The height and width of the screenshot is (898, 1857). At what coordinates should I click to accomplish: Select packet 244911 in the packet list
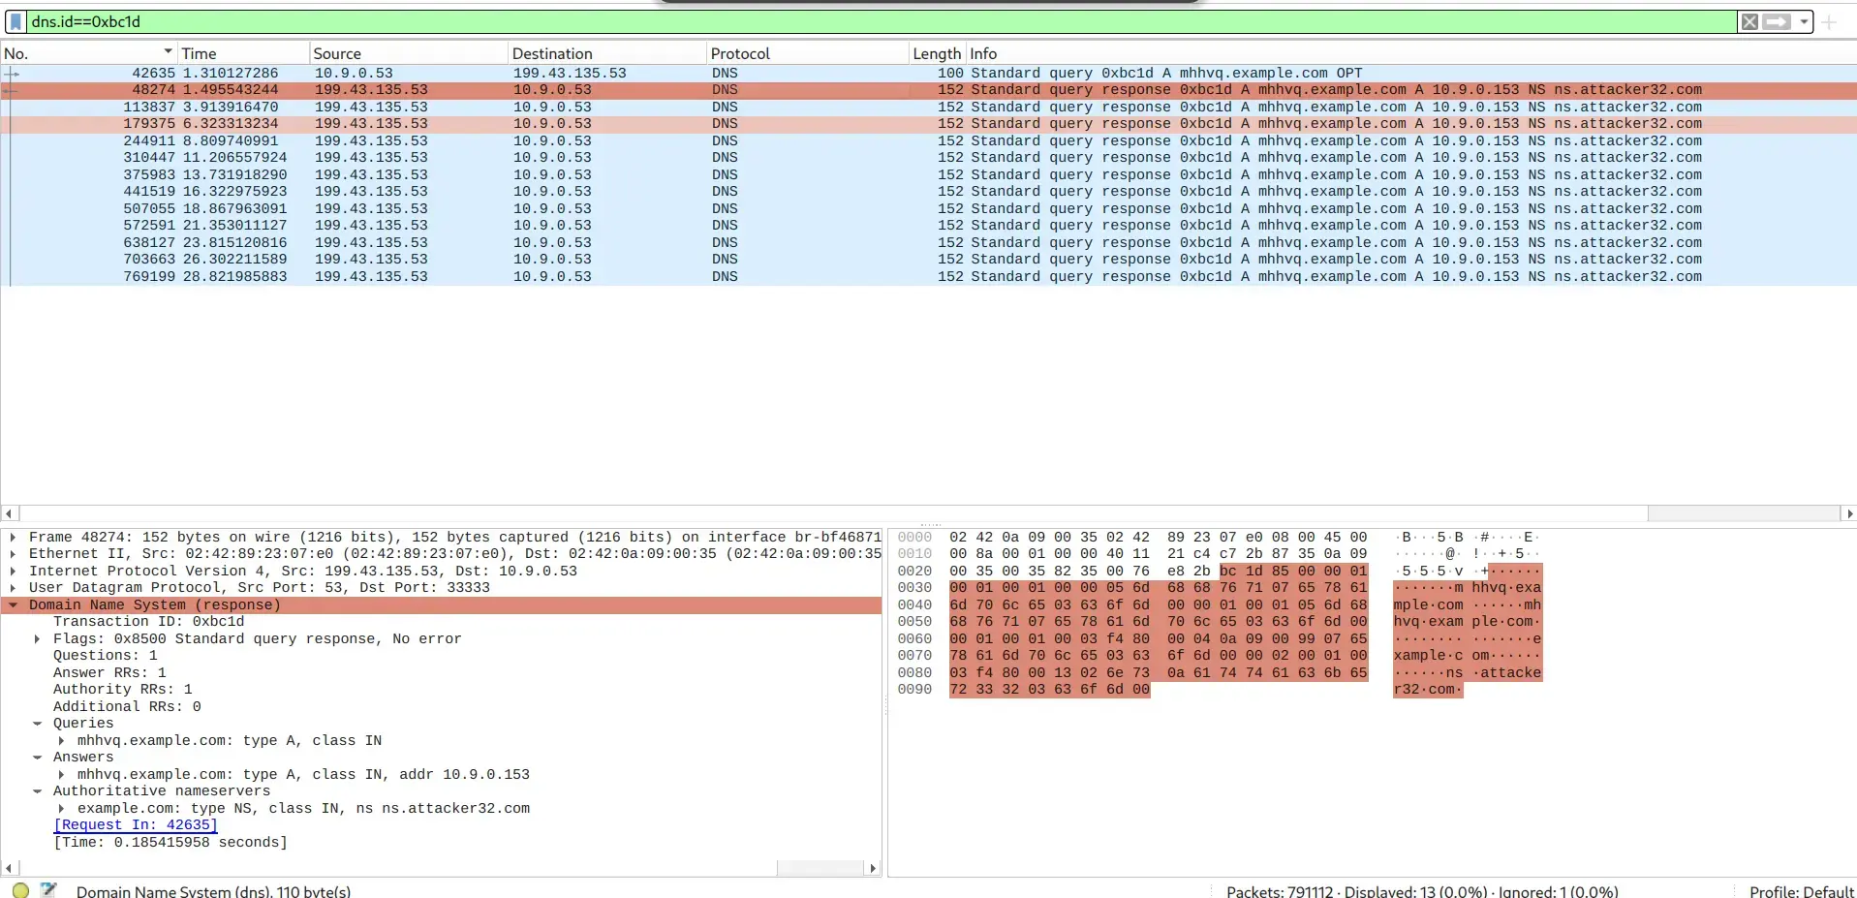pyautogui.click(x=928, y=140)
